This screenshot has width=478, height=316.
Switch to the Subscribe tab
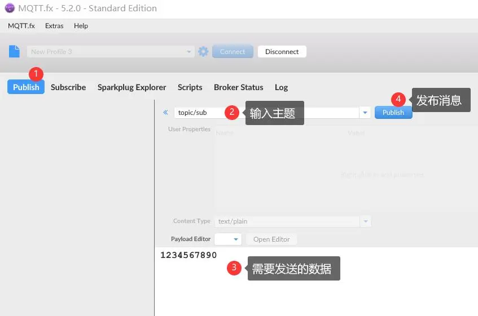[68, 87]
